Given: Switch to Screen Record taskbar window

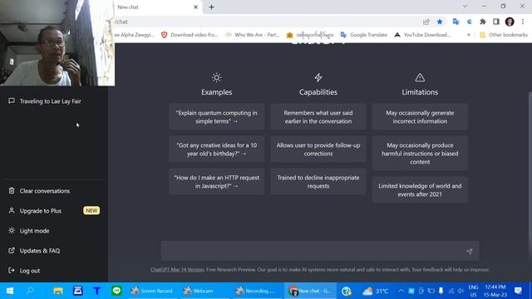Looking at the screenshot, I should (x=152, y=291).
